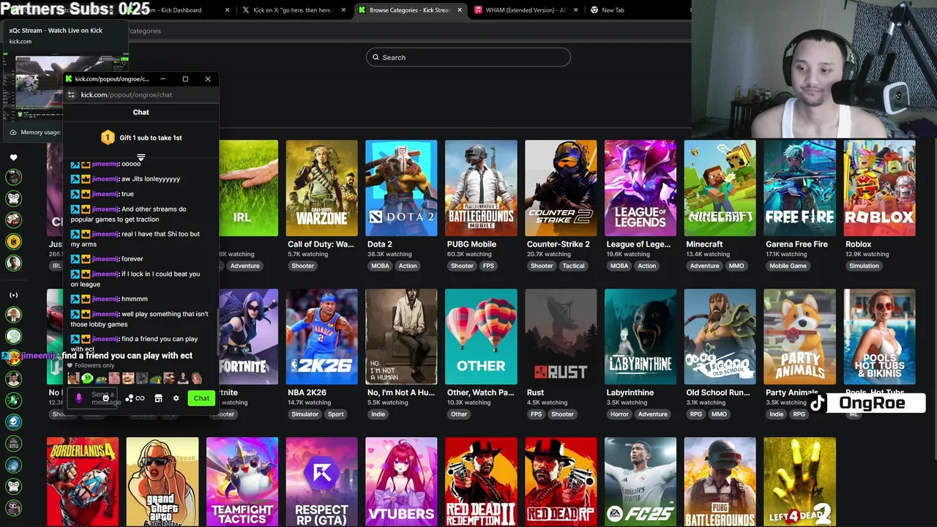Open emote picker icon in message box
This screenshot has height=527, width=937.
105,398
